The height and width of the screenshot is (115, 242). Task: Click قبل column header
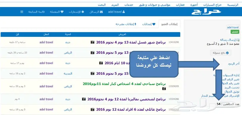pyautogui.click(x=17, y=34)
